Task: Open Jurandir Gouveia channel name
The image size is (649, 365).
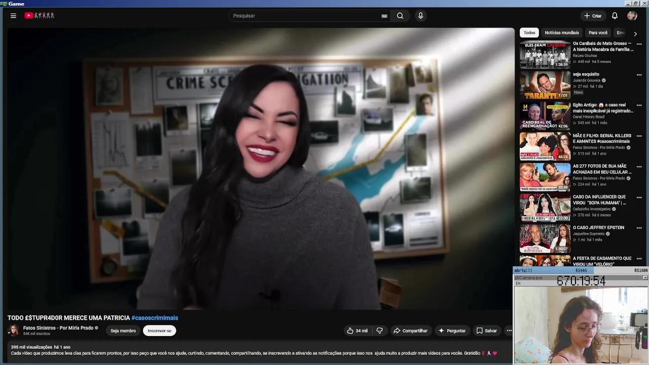Action: tap(587, 80)
